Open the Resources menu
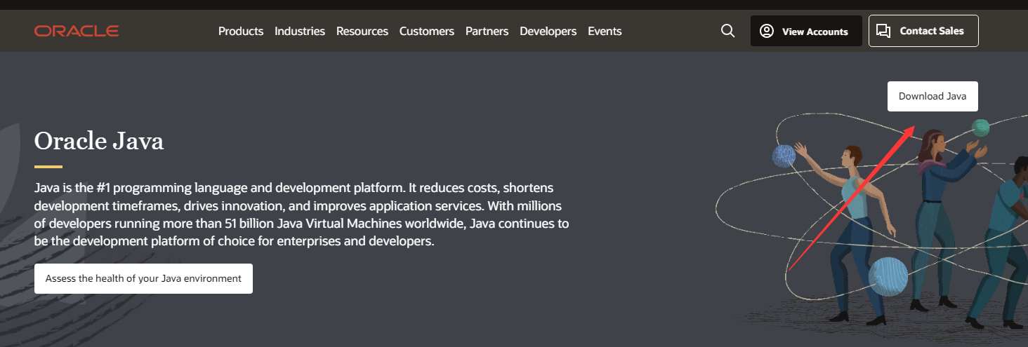1028x347 pixels. (x=362, y=31)
